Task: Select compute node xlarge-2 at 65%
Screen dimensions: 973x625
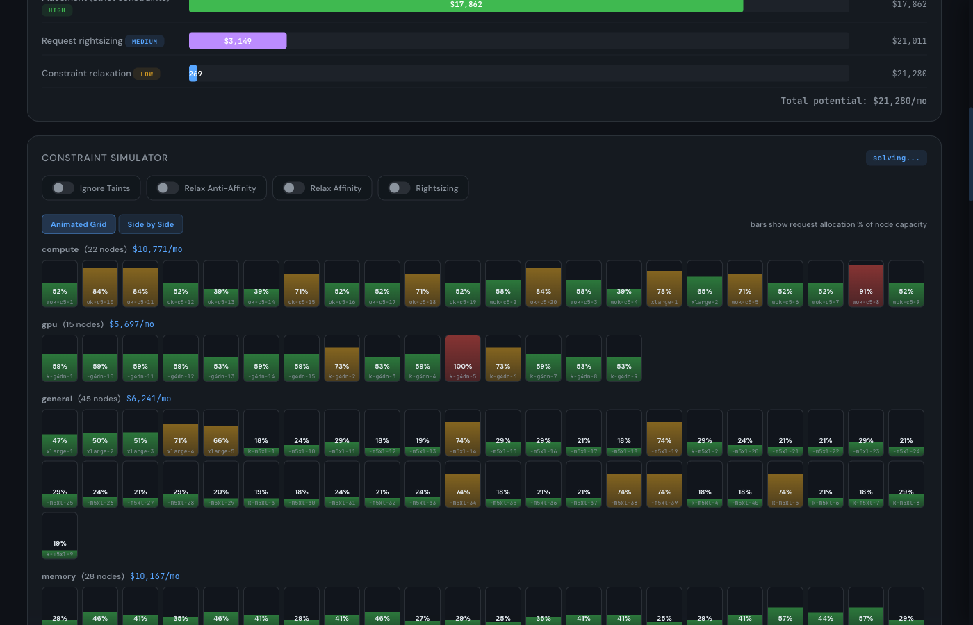Action: tap(705, 283)
